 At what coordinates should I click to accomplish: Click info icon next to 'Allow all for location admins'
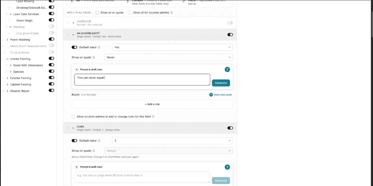click(171, 12)
